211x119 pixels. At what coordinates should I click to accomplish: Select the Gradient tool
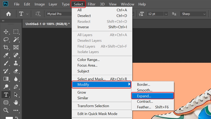(6, 79)
